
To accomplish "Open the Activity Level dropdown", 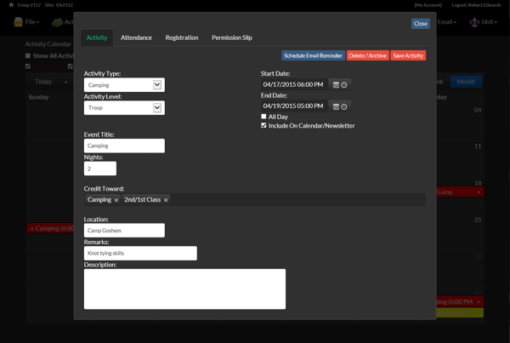I will point(124,108).
